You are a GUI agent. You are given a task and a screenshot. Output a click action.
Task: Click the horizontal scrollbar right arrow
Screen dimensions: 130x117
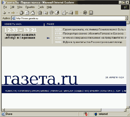pos(125,110)
